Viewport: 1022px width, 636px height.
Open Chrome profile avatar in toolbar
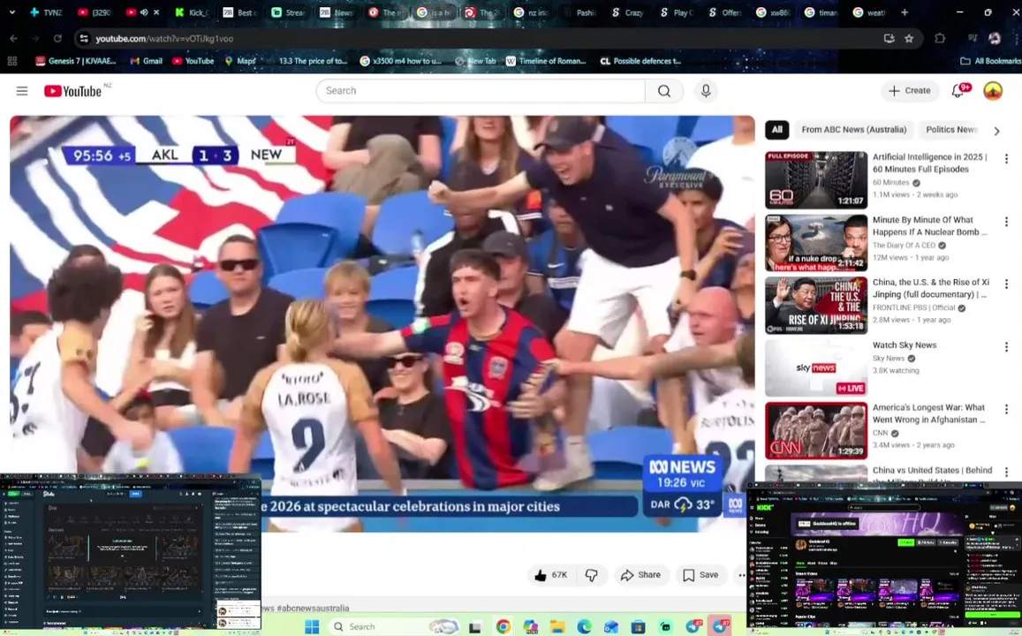coord(994,39)
